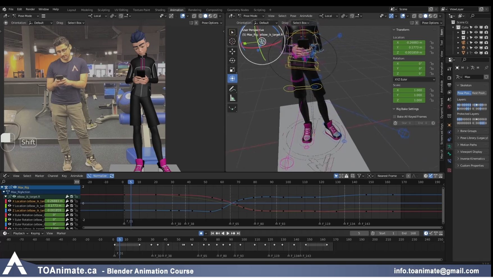Screen dimensions: 493x278
Task: Switch to the Modeling workspace tab
Action: tap(87, 10)
